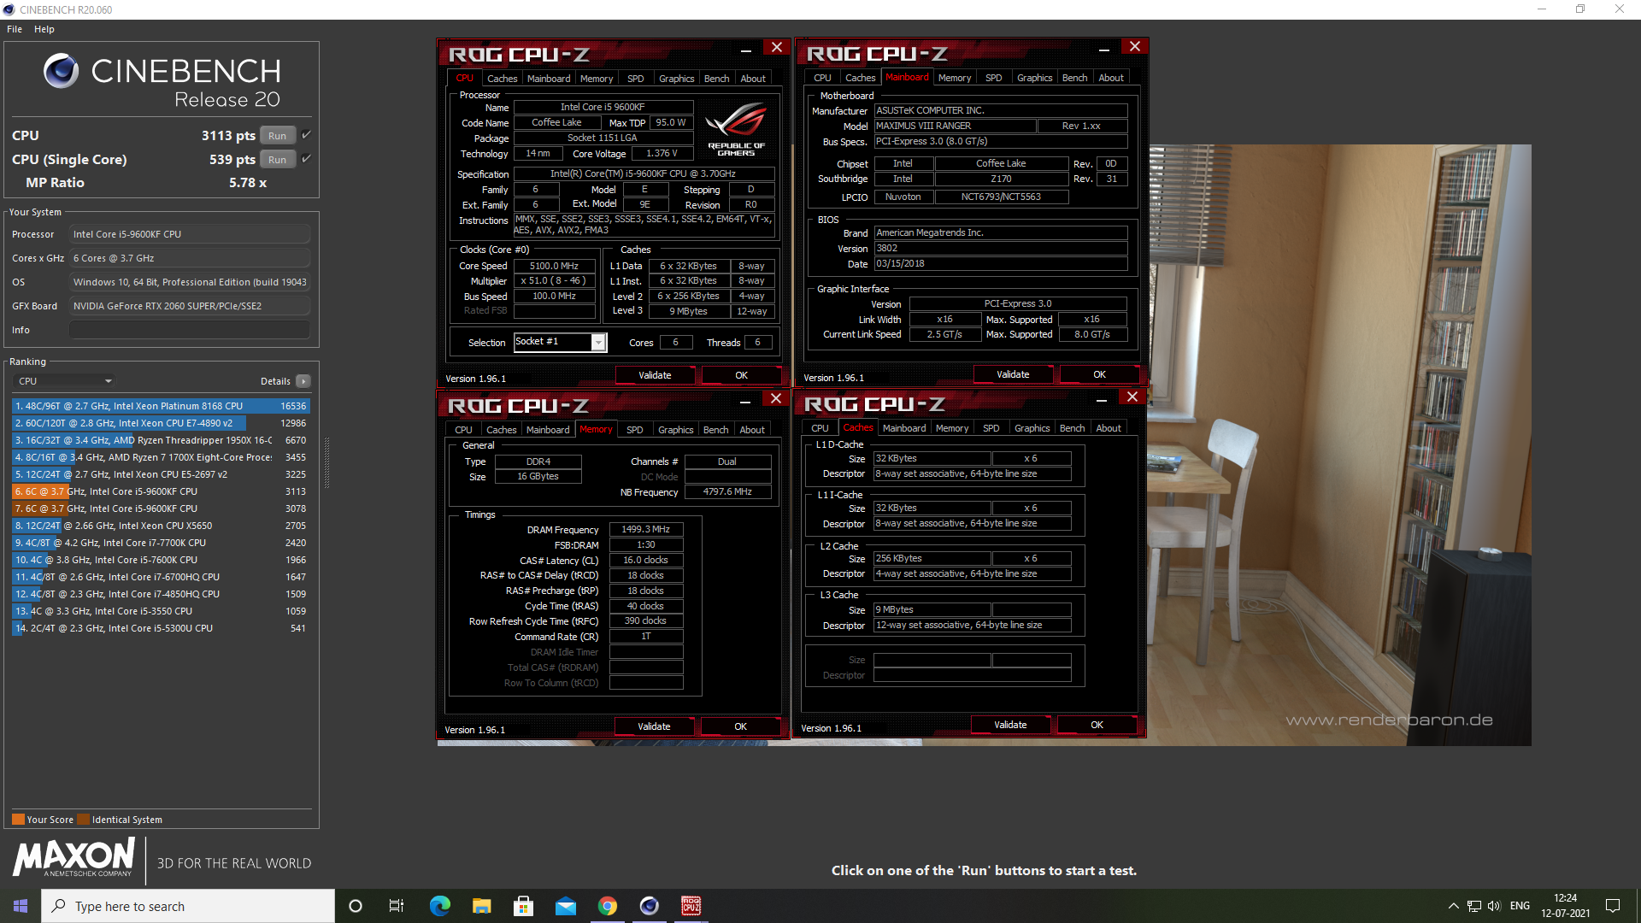
Task: Close the Mainboard CPU-Z window
Action: 1135,46
